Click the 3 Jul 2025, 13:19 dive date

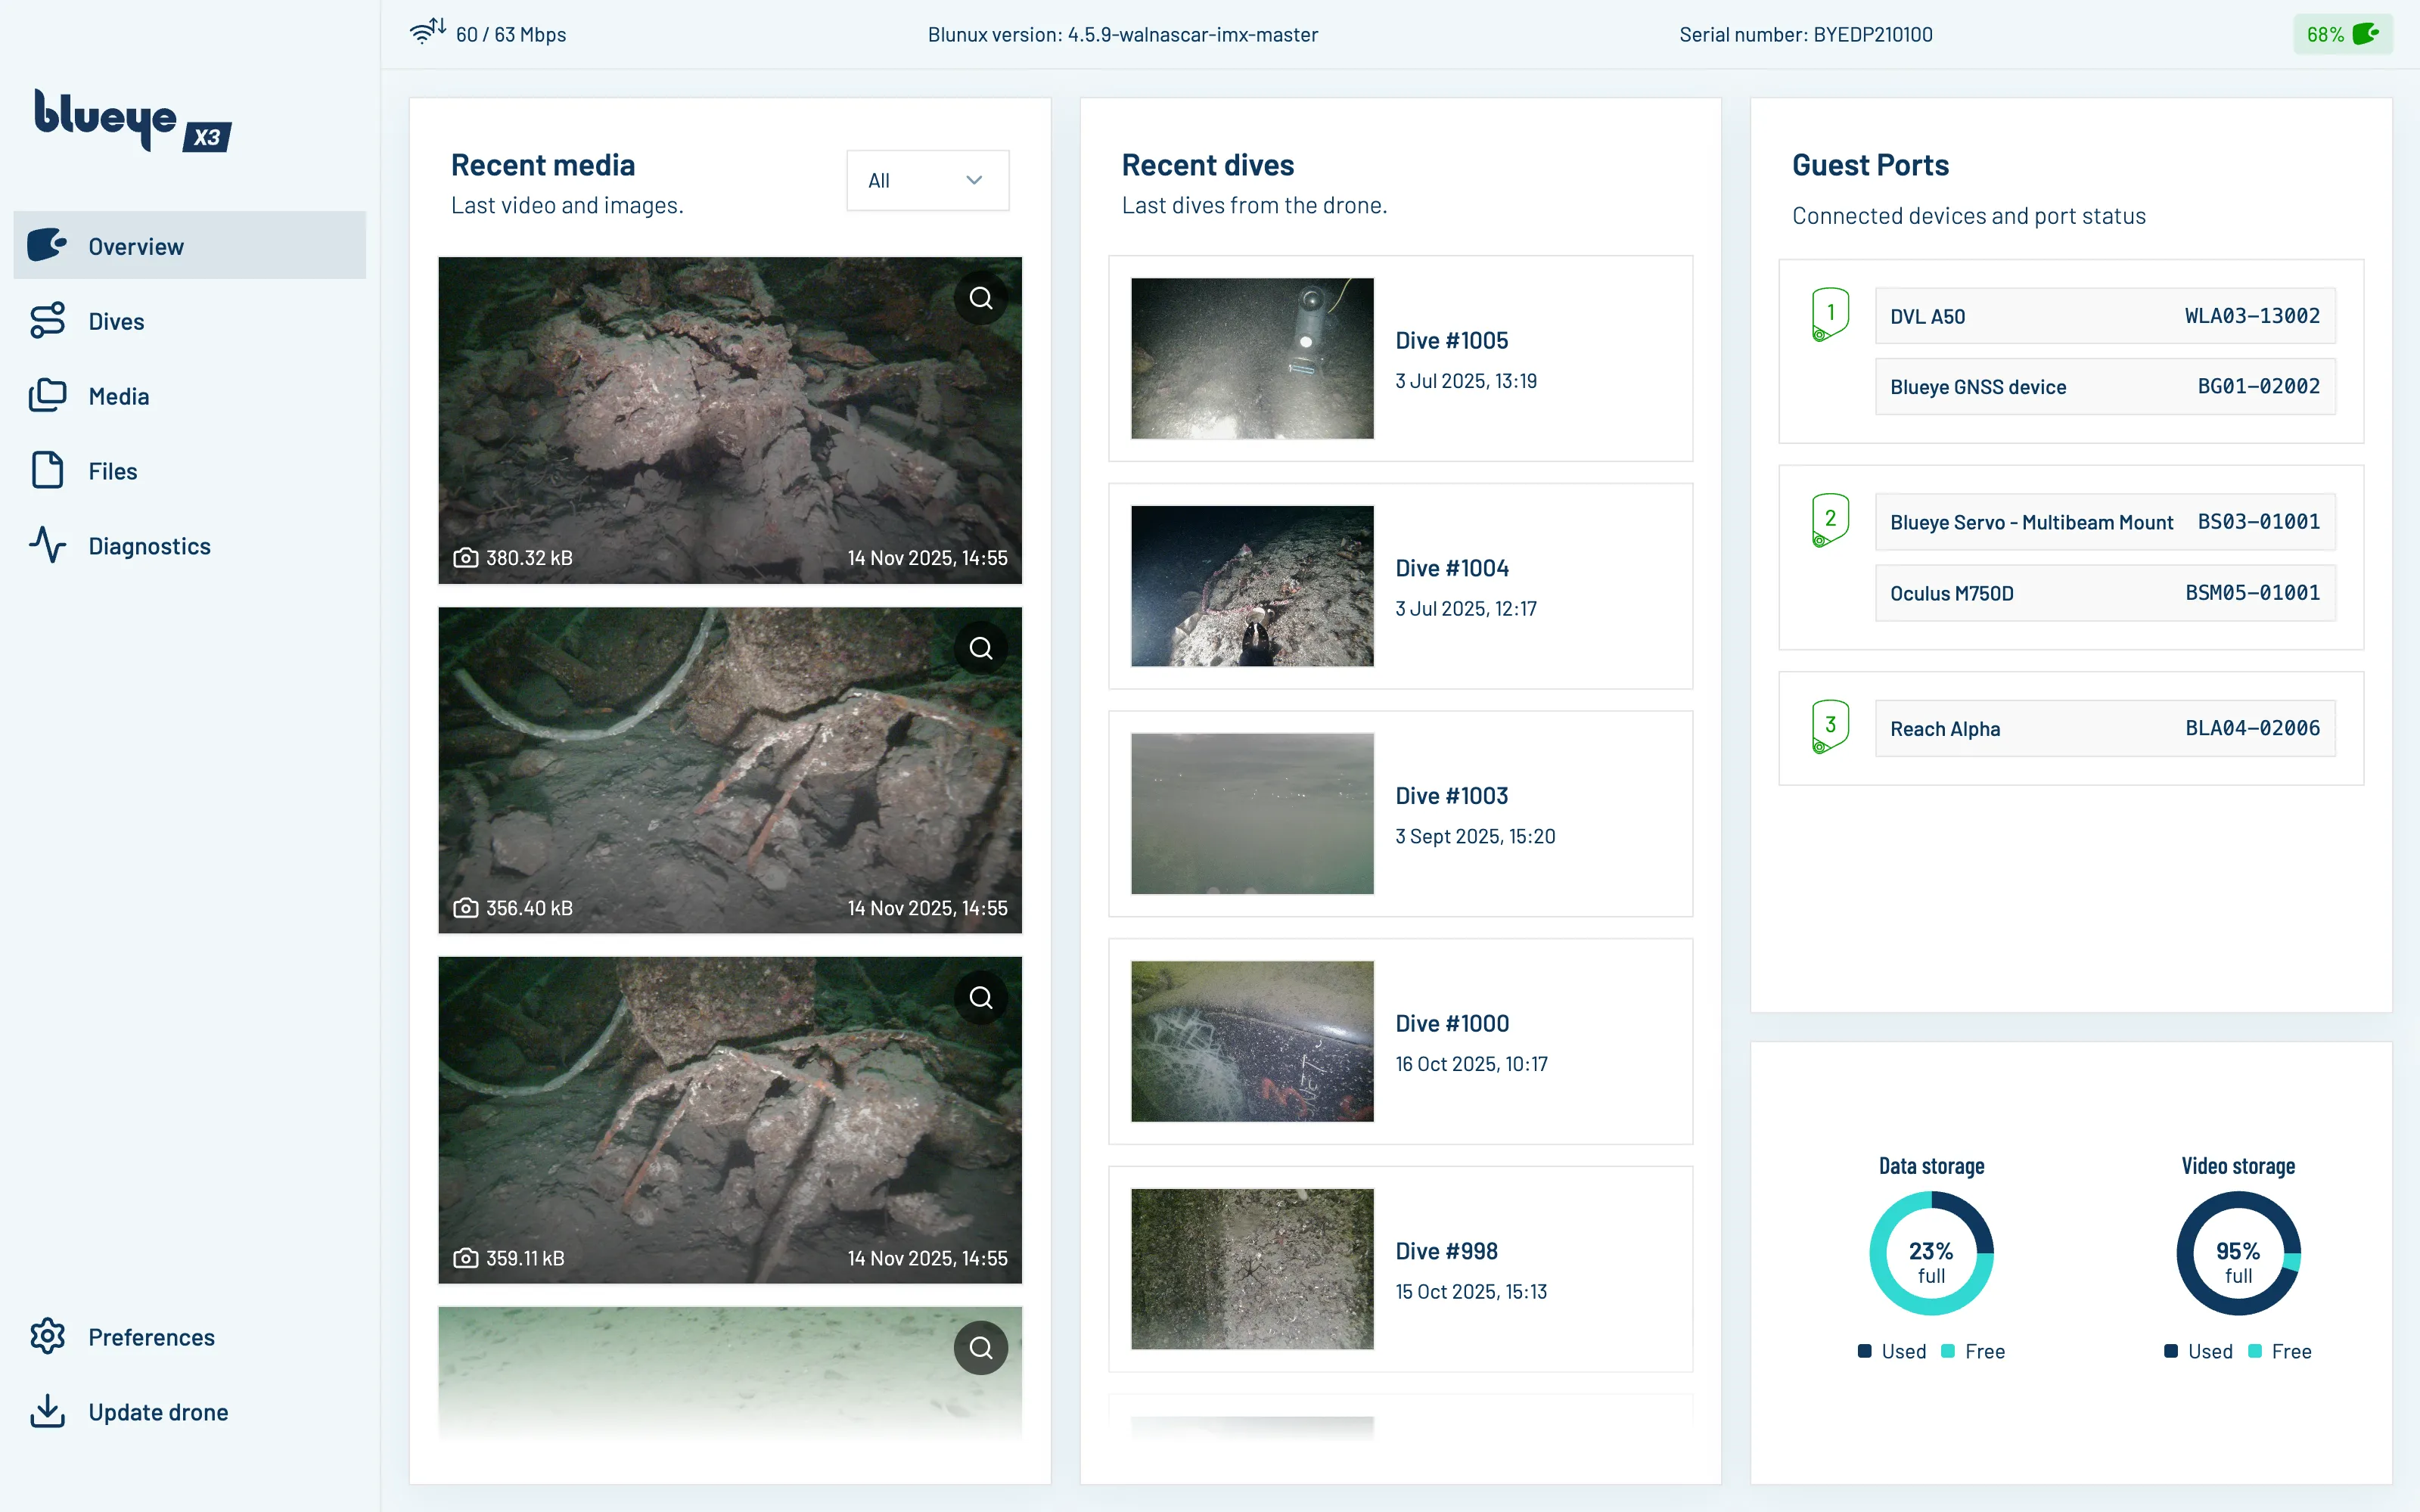pyautogui.click(x=1466, y=381)
